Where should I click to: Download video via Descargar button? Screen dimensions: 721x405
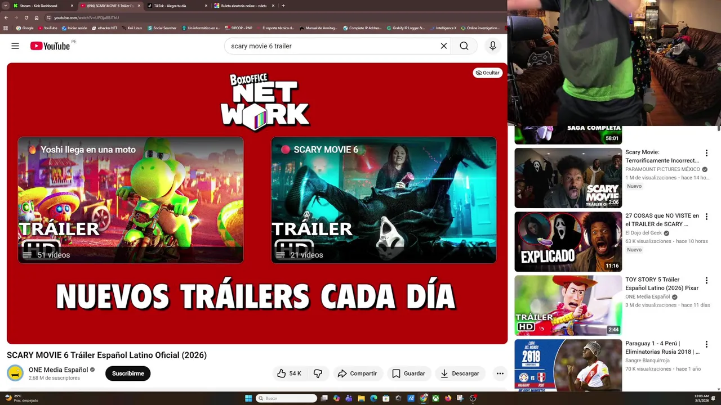pos(460,373)
